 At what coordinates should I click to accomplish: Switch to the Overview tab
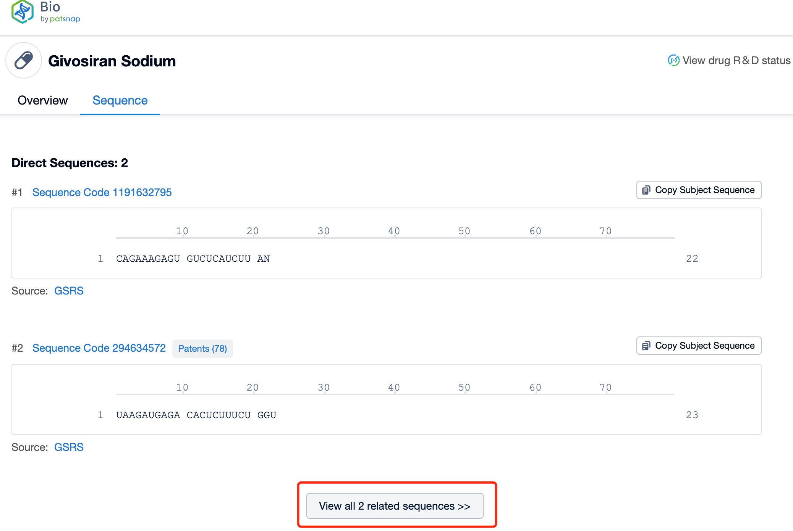[x=42, y=100]
